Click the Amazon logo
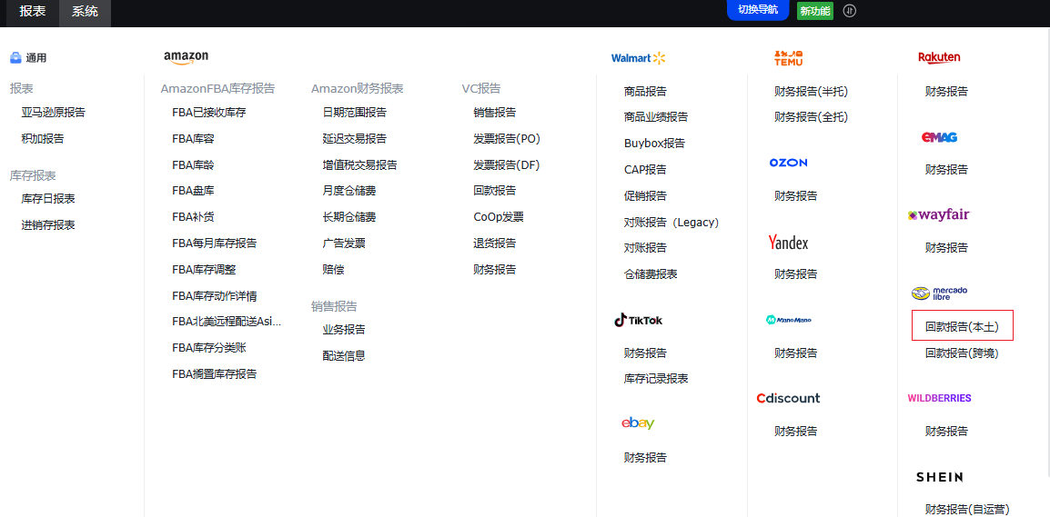This screenshot has width=1050, height=517. [x=186, y=58]
